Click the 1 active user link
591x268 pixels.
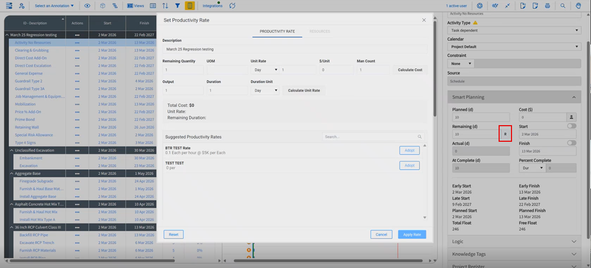coord(457,6)
